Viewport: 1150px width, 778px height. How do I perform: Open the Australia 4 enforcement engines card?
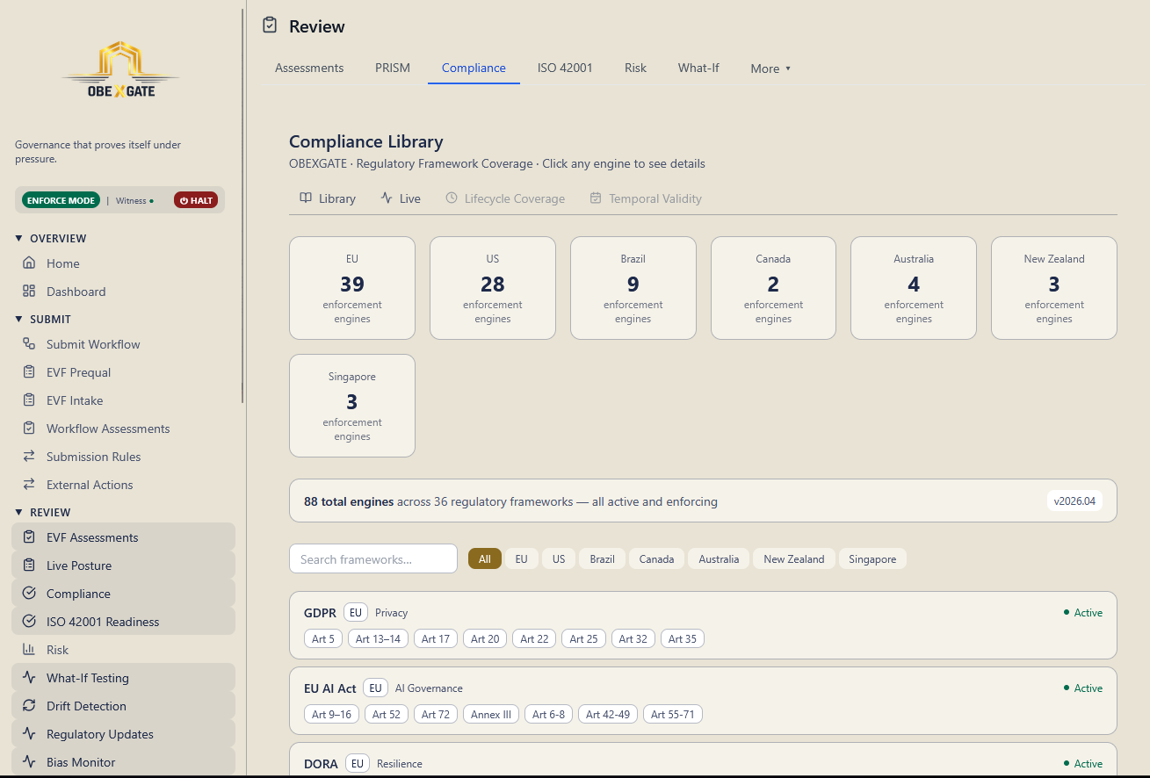pos(914,288)
